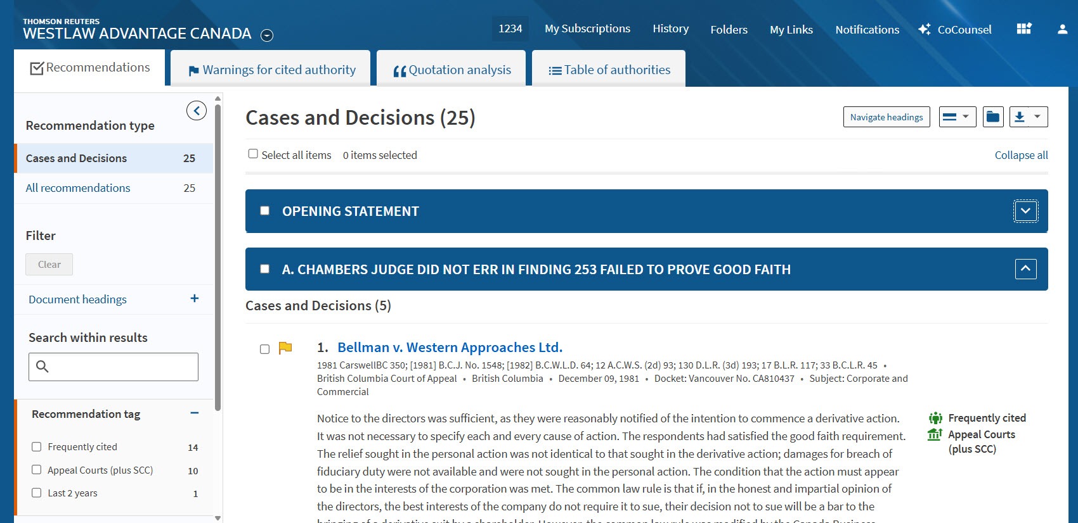Click the search magnifier icon in filter panel

(x=42, y=367)
